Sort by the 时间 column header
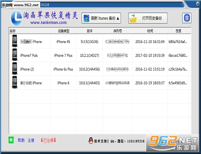 (150, 31)
